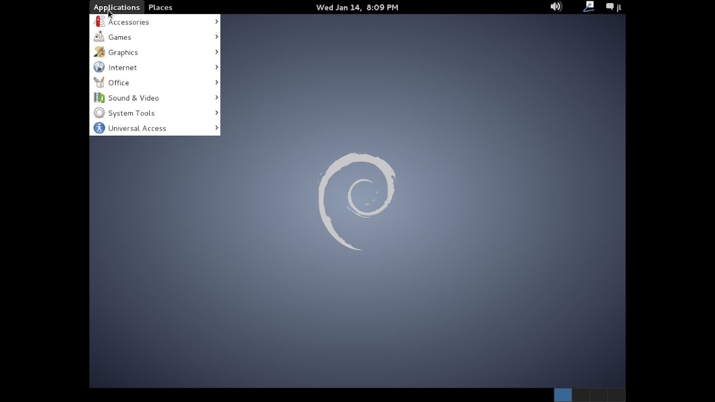Expand the Games submenu arrow
The width and height of the screenshot is (715, 402).
(216, 37)
